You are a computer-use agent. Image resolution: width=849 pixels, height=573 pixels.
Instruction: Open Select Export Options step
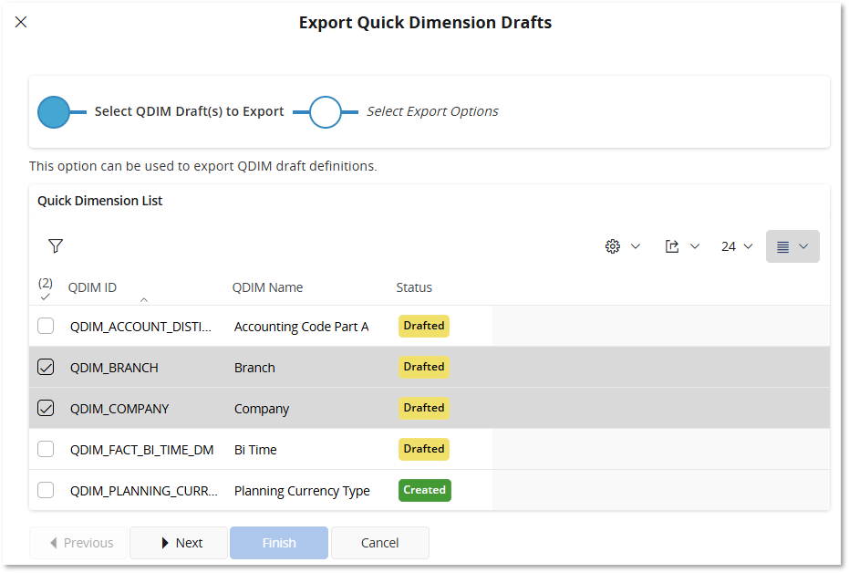tap(432, 111)
